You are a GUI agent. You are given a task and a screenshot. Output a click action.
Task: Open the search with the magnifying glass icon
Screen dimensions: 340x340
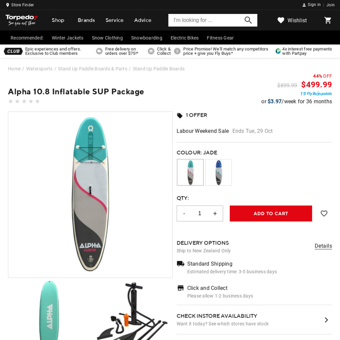(248, 20)
